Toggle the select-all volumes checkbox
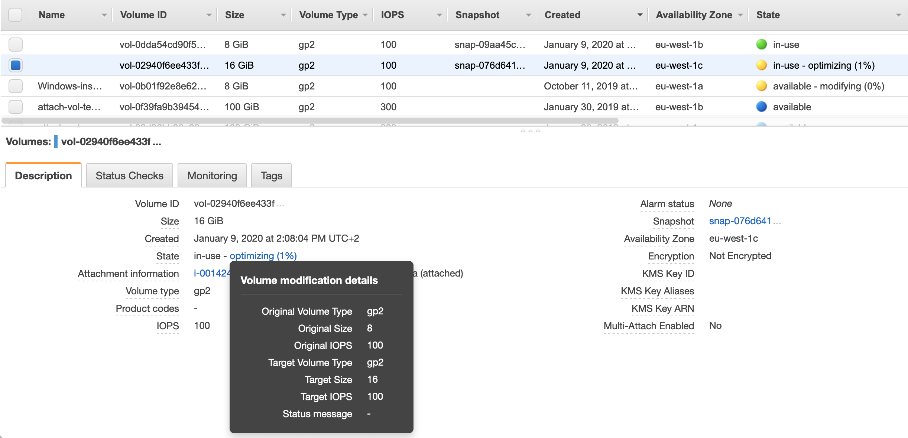The image size is (908, 438). coord(15,15)
